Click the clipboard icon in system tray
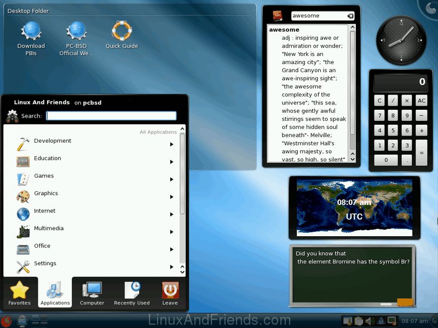The width and height of the screenshot is (438, 328). [358, 321]
